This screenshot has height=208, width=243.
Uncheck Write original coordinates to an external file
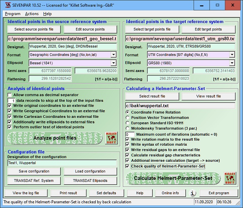tap(9, 106)
